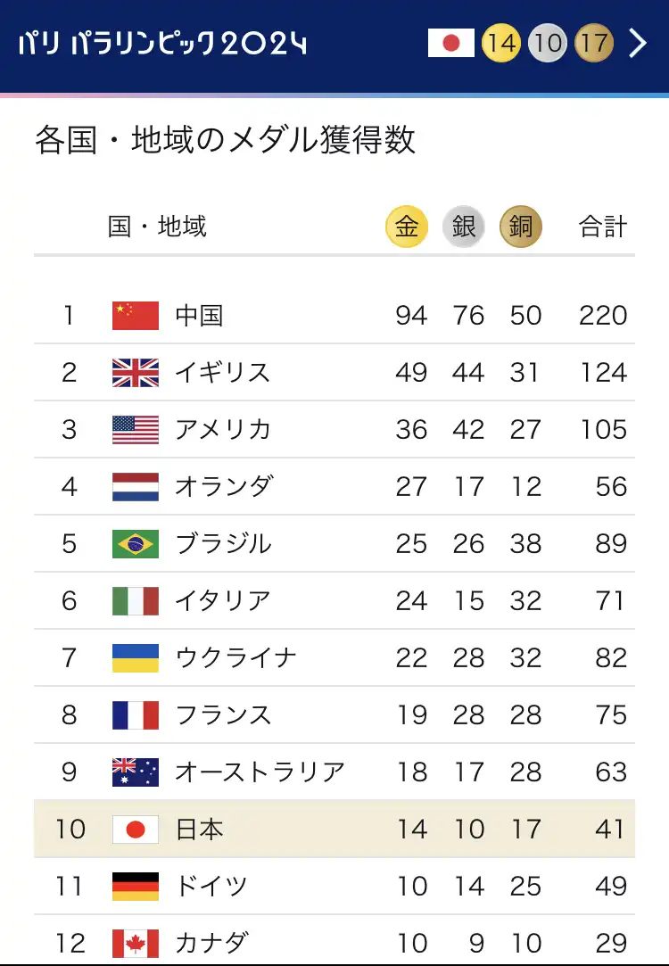Open the オランダ country row
This screenshot has width=669, height=966.
(334, 487)
